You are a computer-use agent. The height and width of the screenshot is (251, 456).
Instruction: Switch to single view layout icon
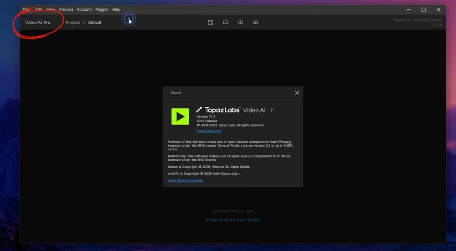pos(225,22)
